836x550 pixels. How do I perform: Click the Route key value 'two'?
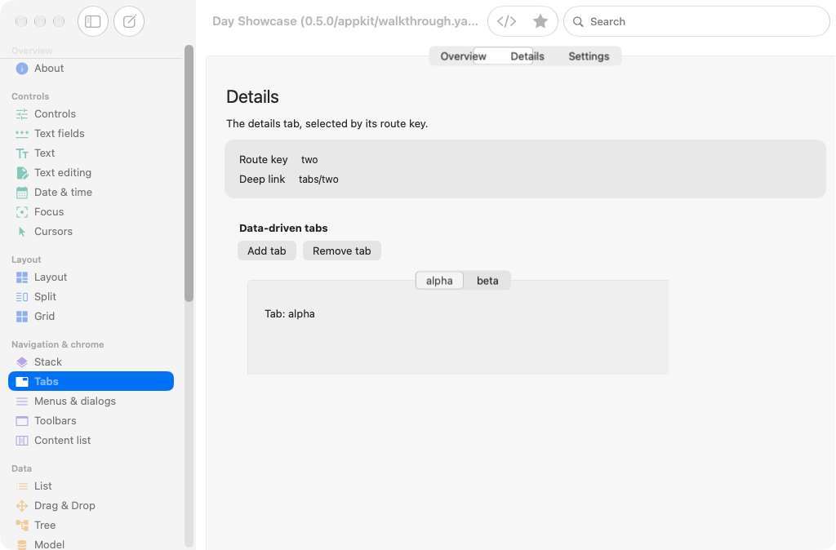309,160
